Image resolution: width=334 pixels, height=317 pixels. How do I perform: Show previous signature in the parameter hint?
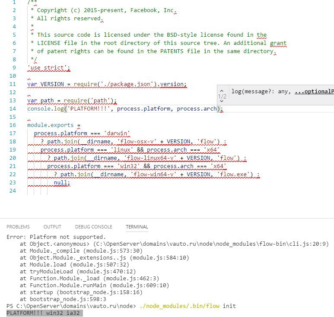pyautogui.click(x=222, y=91)
